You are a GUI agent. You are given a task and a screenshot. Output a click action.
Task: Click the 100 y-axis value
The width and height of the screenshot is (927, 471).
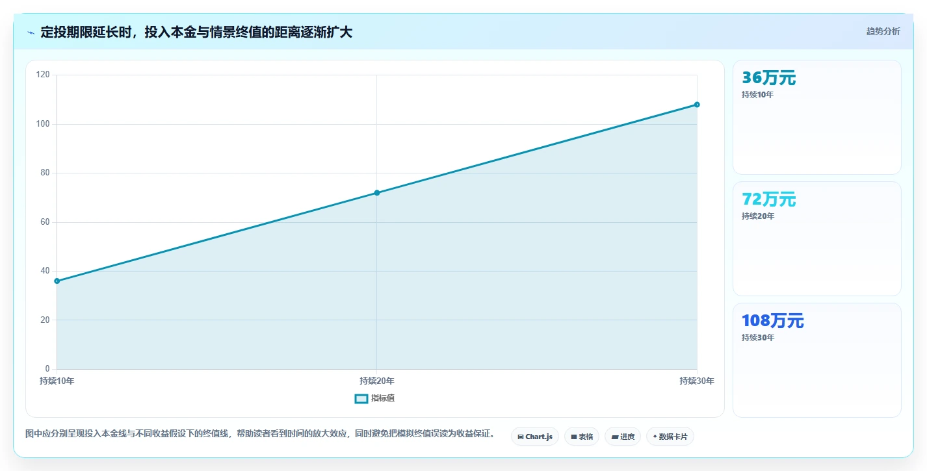[43, 124]
